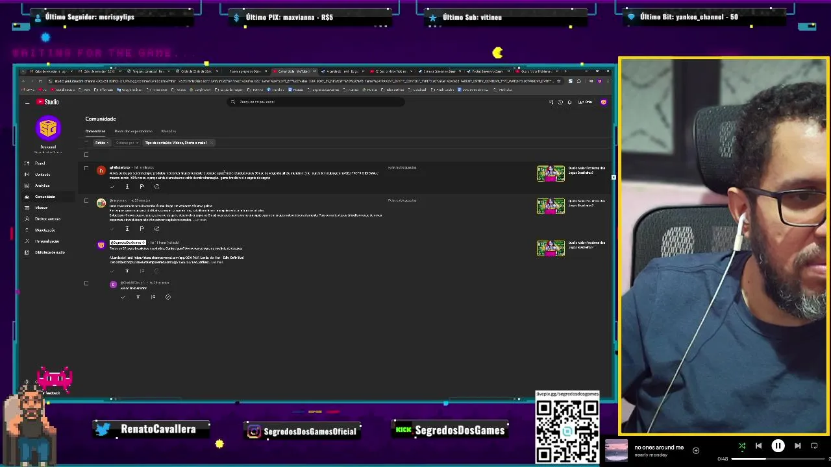Tick the checkbox for first comment
The image size is (831, 467).
86,168
